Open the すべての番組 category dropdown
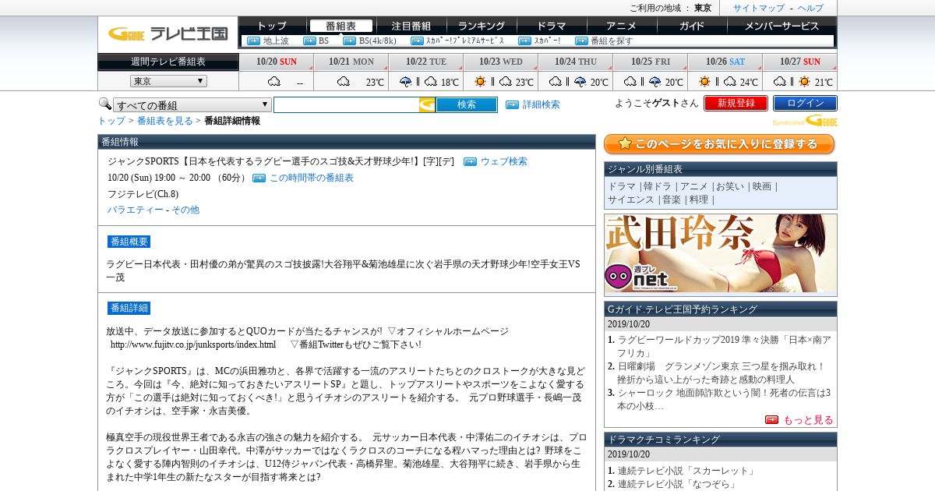Viewport: 935px width, 491px height. click(192, 105)
